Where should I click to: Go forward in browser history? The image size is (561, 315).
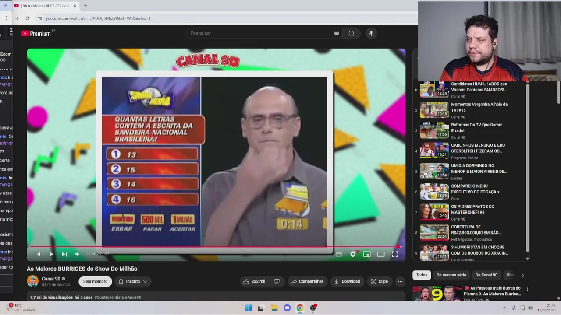pyautogui.click(x=17, y=18)
